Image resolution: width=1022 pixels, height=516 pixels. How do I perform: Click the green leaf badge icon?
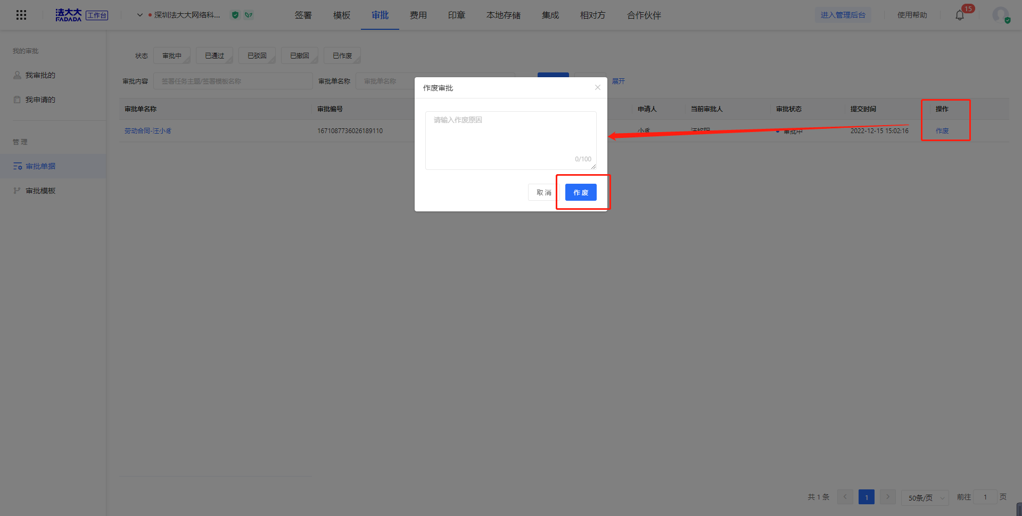(x=249, y=15)
